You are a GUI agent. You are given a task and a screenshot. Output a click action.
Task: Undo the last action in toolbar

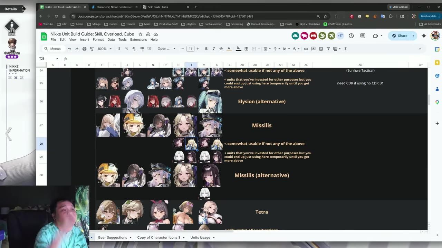click(x=70, y=49)
